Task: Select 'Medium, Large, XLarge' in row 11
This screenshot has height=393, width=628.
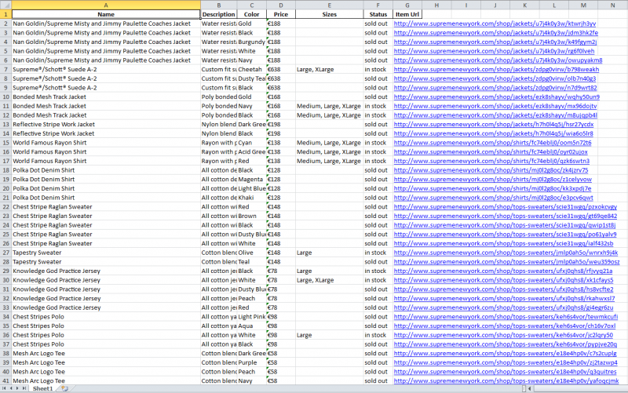Action: coord(329,106)
